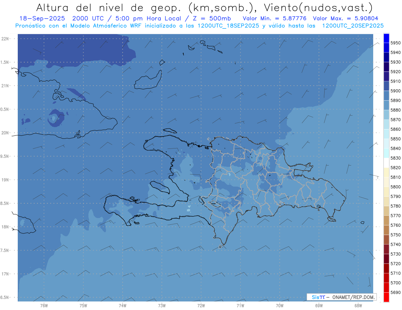Click the 5850 label on the color scale
This screenshot has width=402, height=310.
[x=395, y=139]
